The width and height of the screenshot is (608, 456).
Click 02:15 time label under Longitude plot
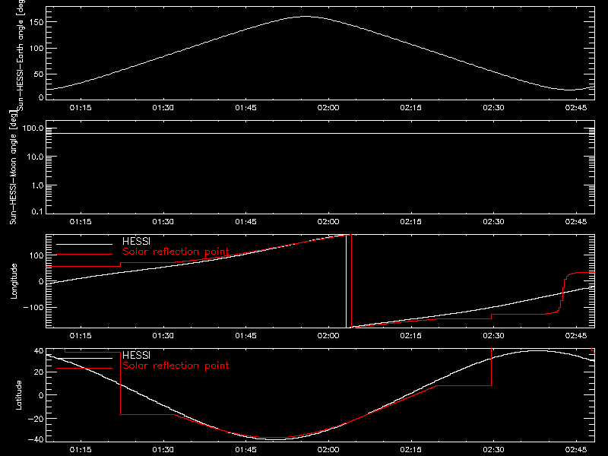coord(411,336)
